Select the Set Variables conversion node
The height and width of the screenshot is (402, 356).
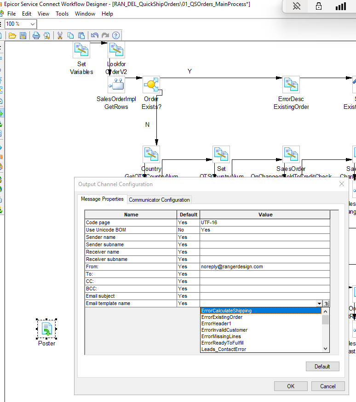point(81,50)
